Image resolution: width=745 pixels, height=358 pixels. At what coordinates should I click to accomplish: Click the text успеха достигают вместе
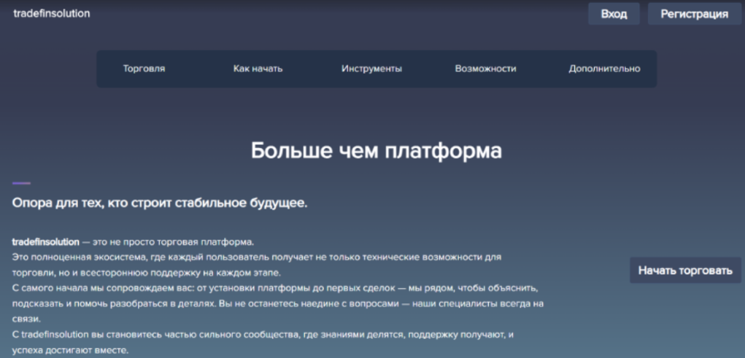[x=70, y=351]
